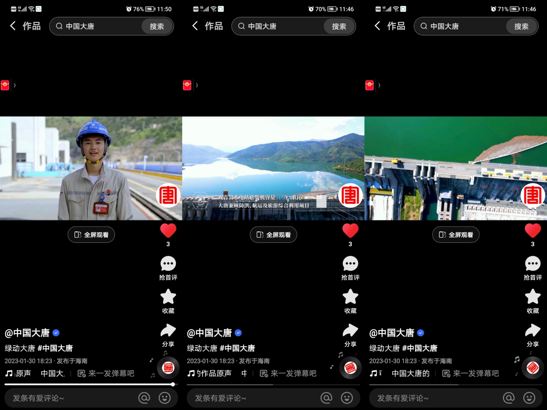The width and height of the screenshot is (547, 410).
Task: Toggle the 收藏 star on the middle screen
Action: [x=350, y=297]
